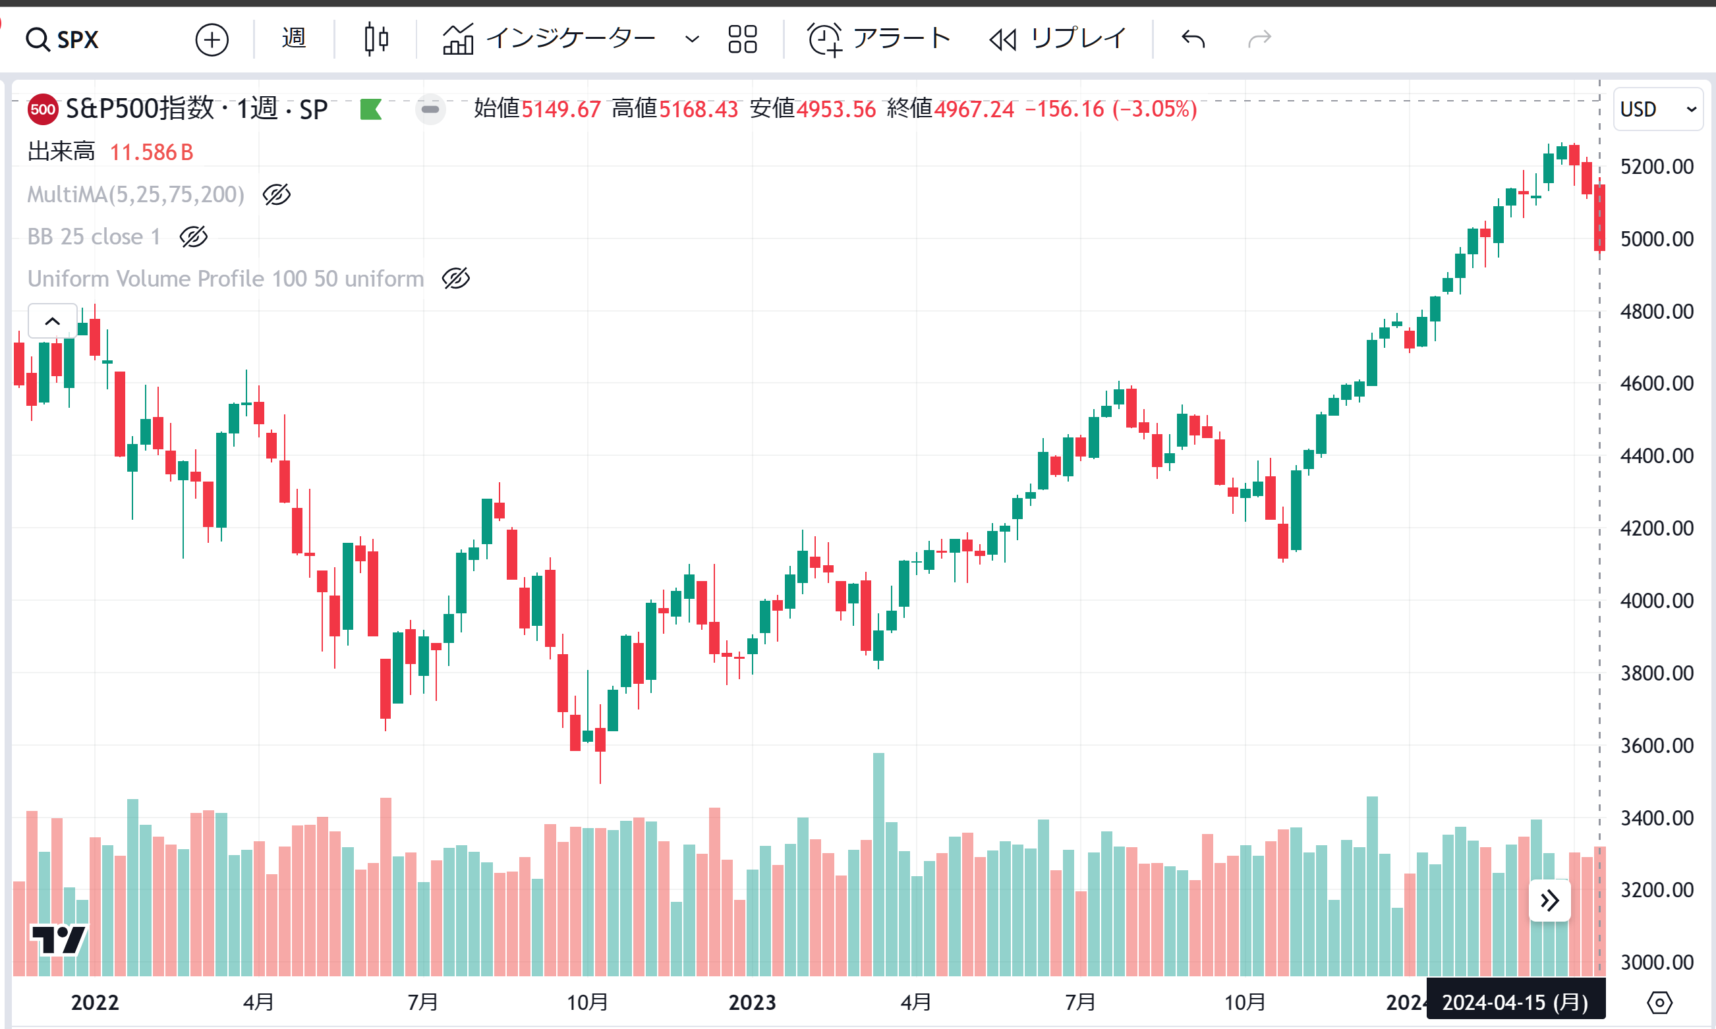Click the 11.586 B volume value
This screenshot has width=1716, height=1029.
[x=151, y=152]
